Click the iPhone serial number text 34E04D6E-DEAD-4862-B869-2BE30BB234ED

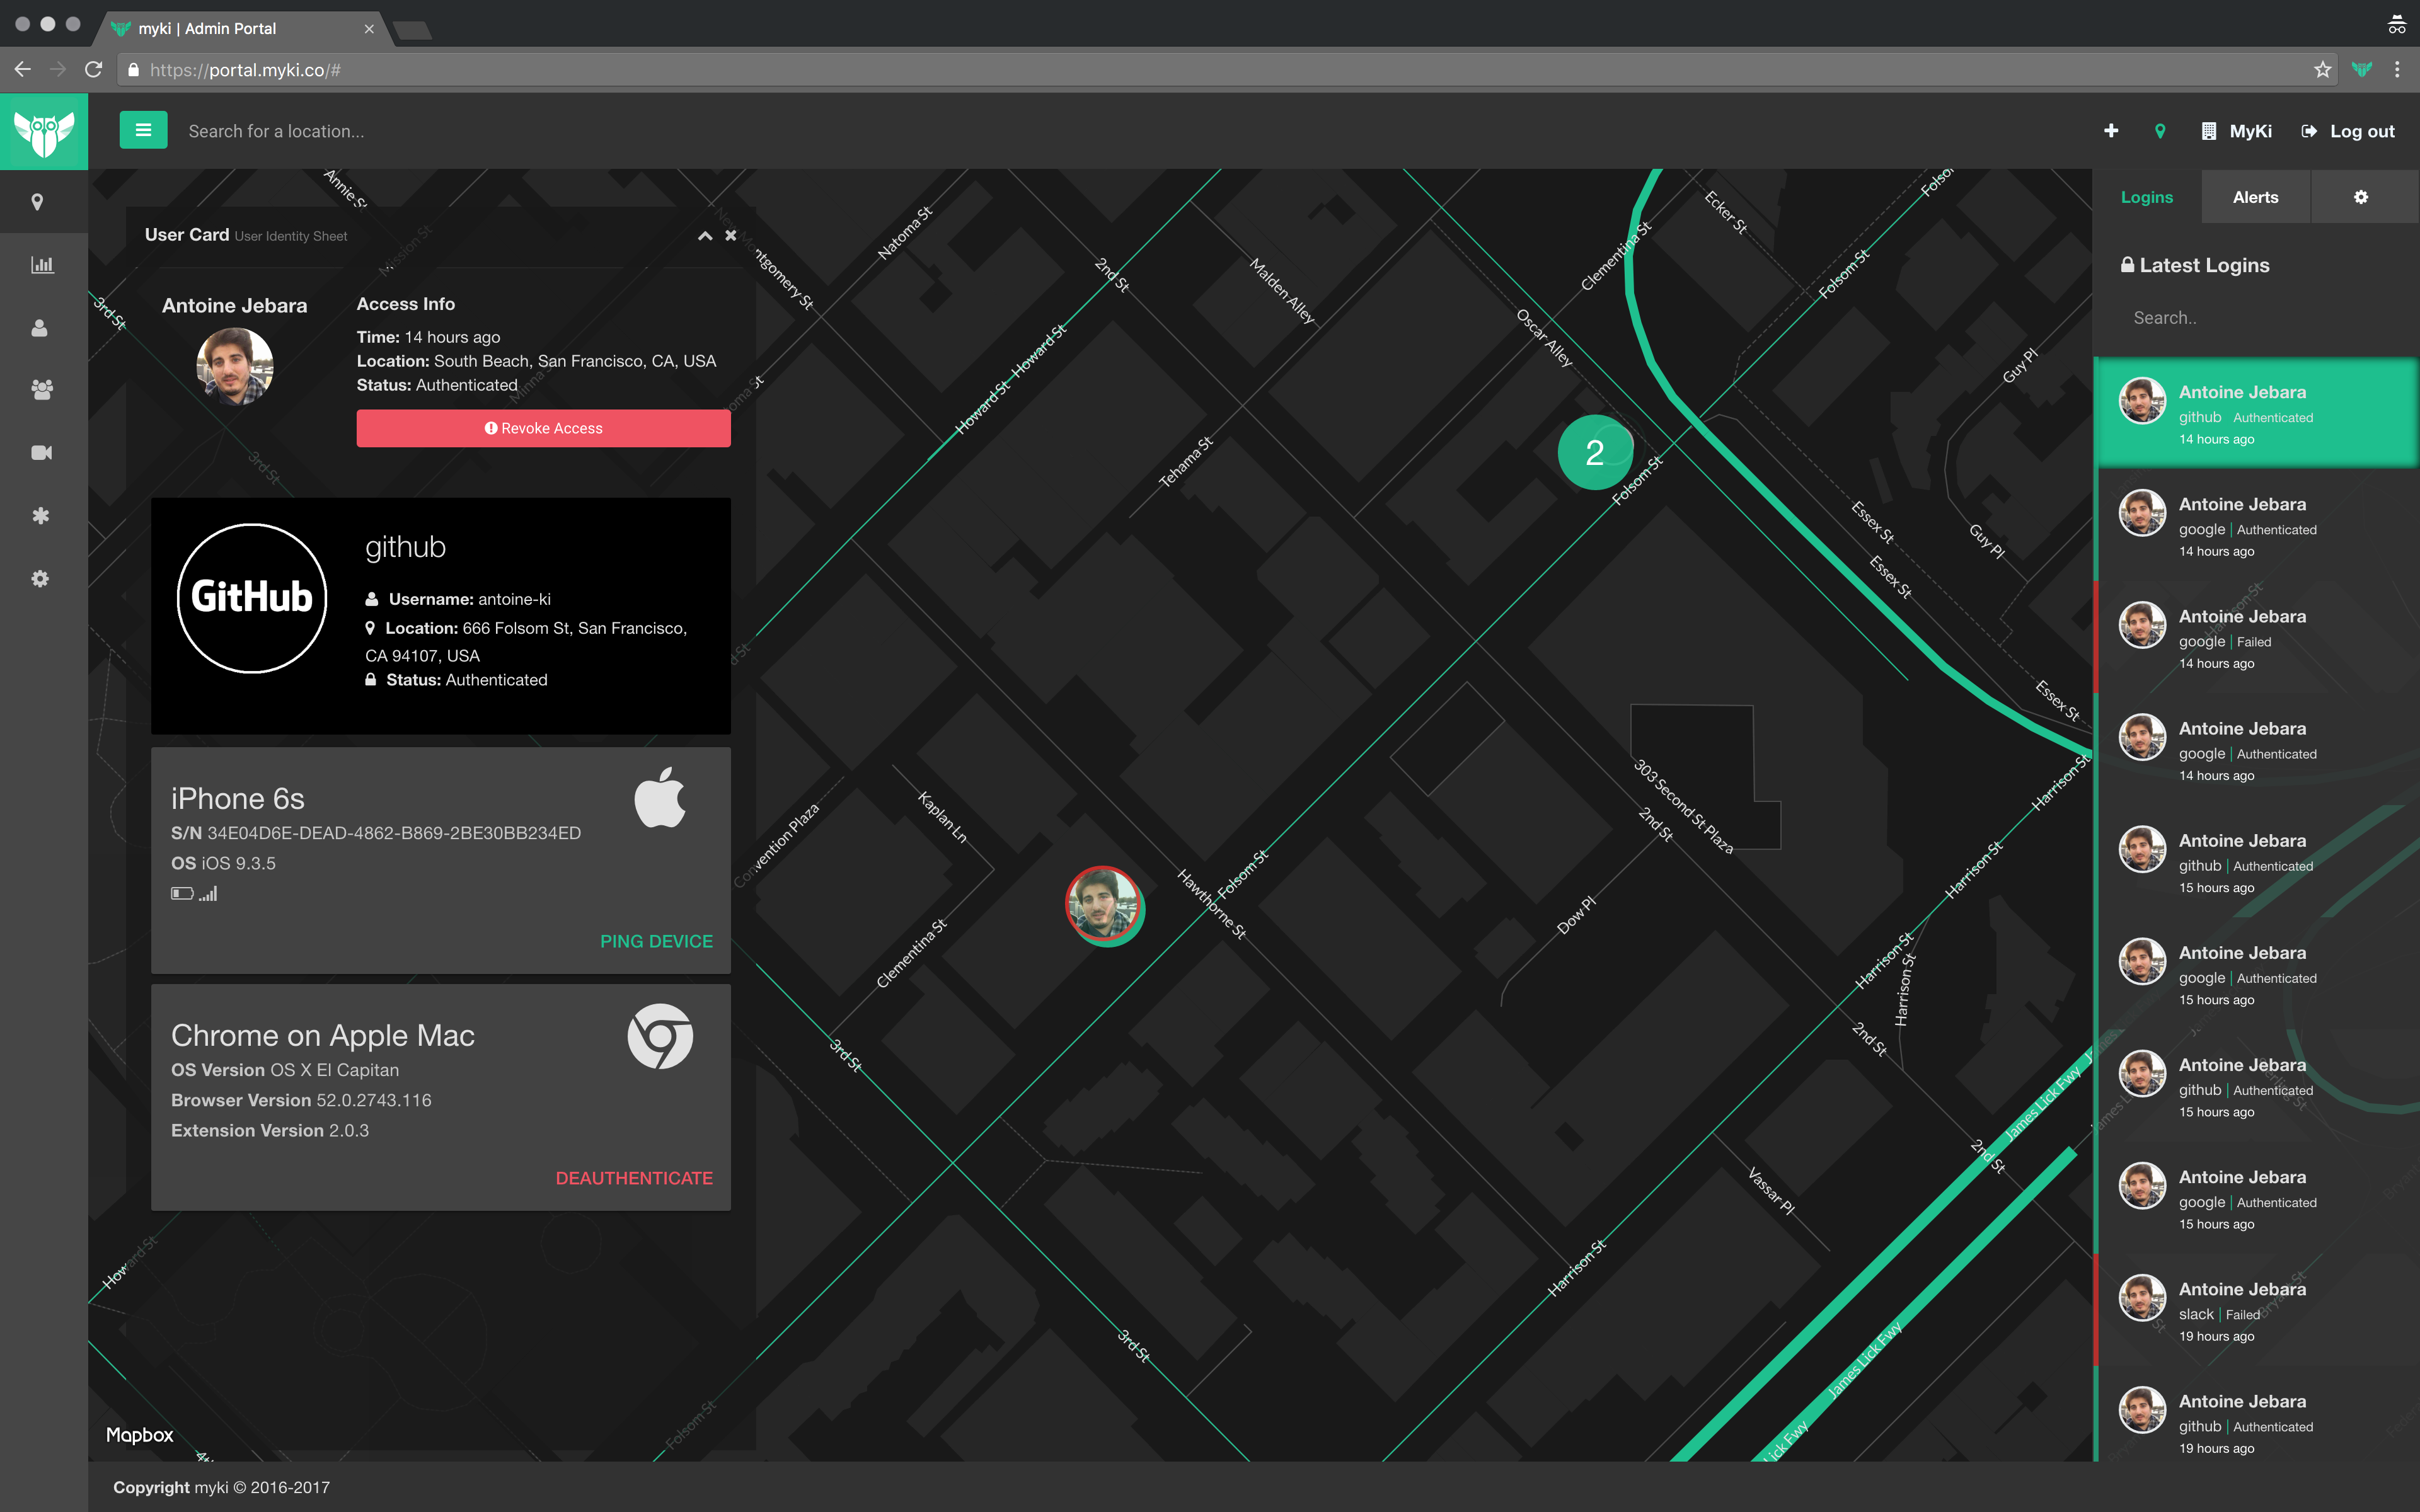[x=394, y=833]
